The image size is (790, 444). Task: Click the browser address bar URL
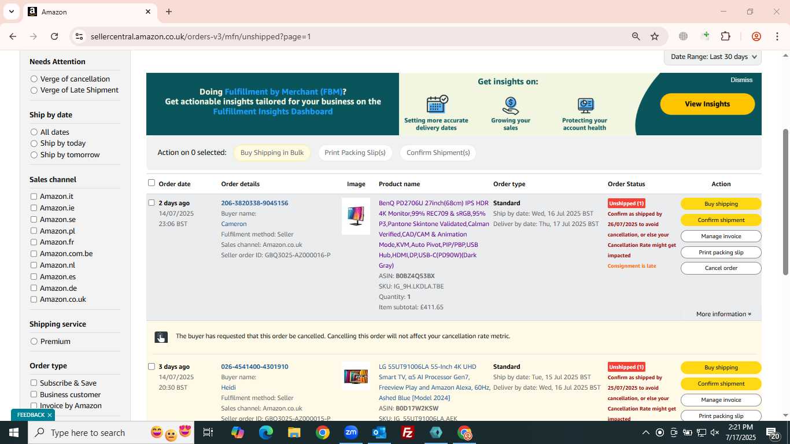[x=201, y=36]
